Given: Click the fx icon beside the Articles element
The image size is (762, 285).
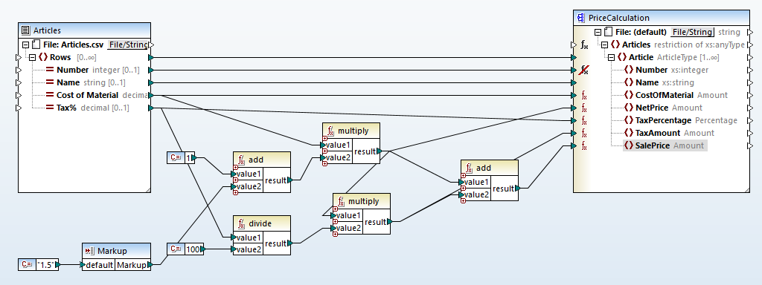Looking at the screenshot, I should tap(584, 45).
